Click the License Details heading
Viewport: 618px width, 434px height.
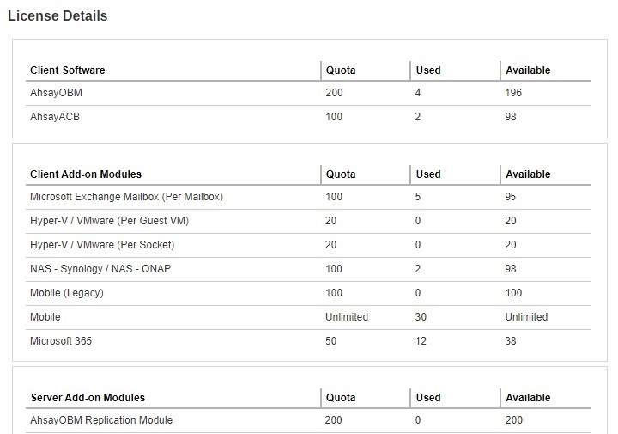coord(58,15)
